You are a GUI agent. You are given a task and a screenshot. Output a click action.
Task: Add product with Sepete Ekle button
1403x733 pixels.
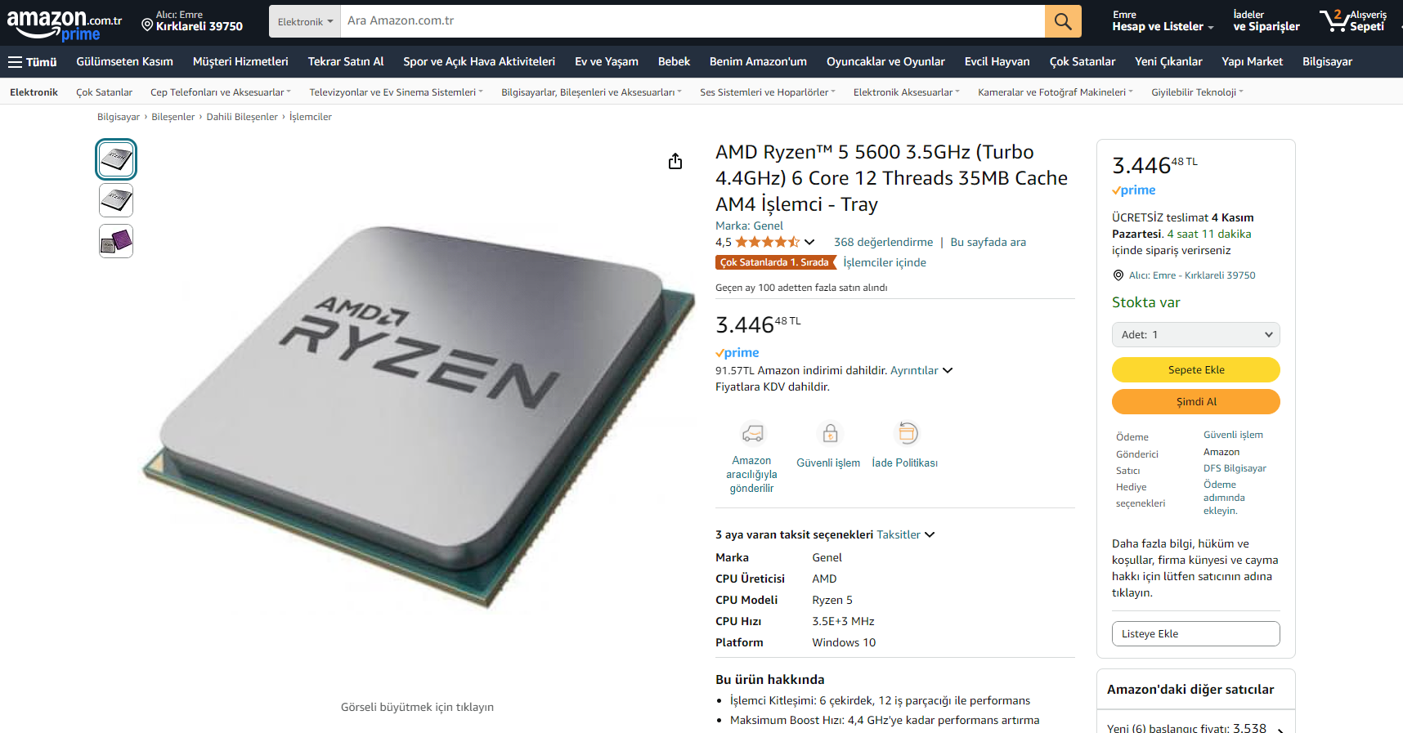click(x=1196, y=369)
